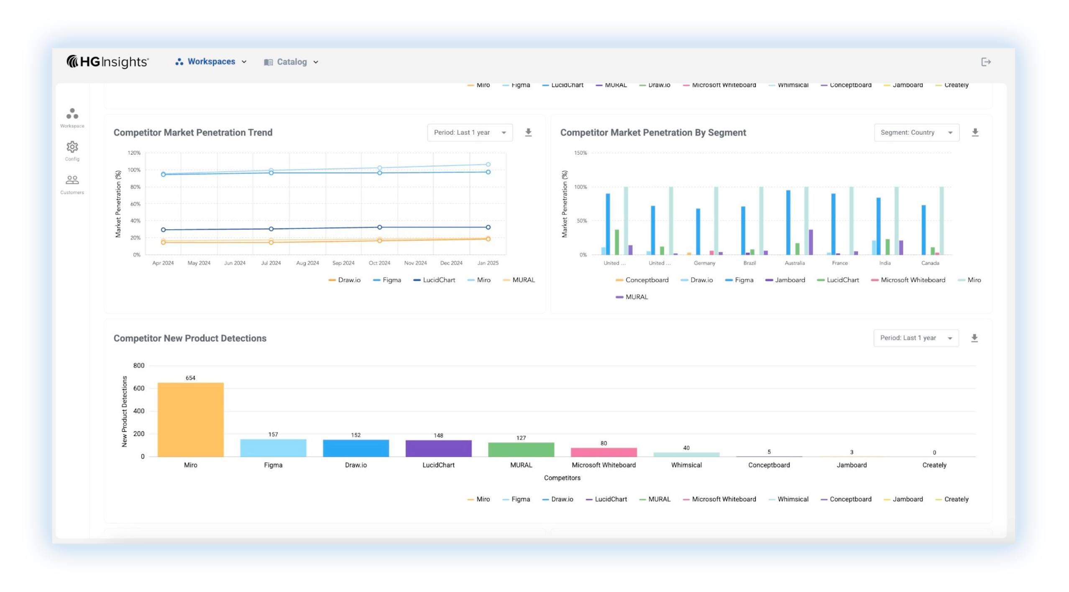Screen dimensions: 1069x592
Task: Click the Jan 2025 Miro data point
Action: [488, 164]
